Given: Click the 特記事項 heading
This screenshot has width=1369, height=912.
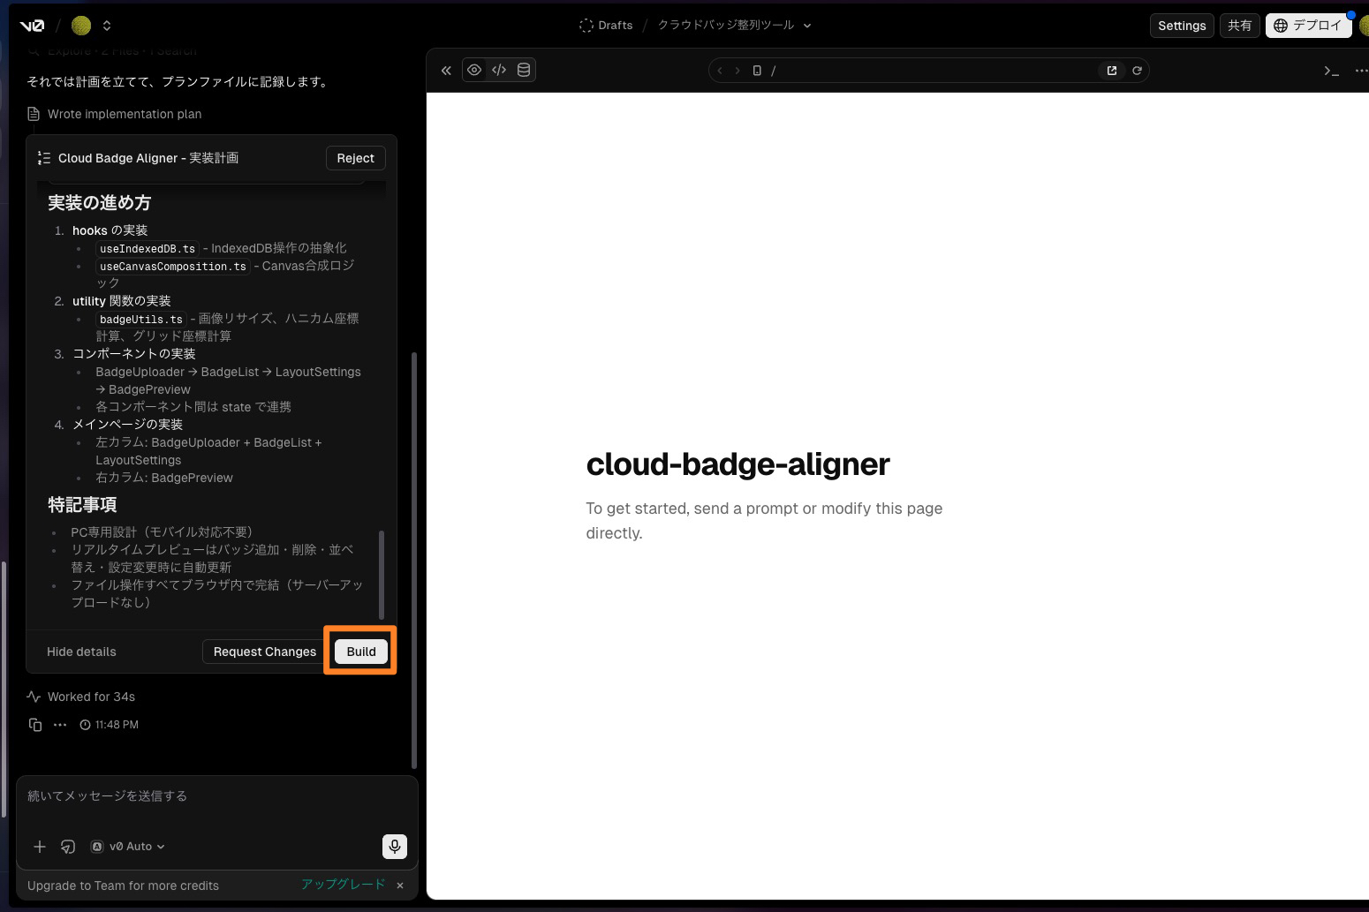Looking at the screenshot, I should (82, 505).
